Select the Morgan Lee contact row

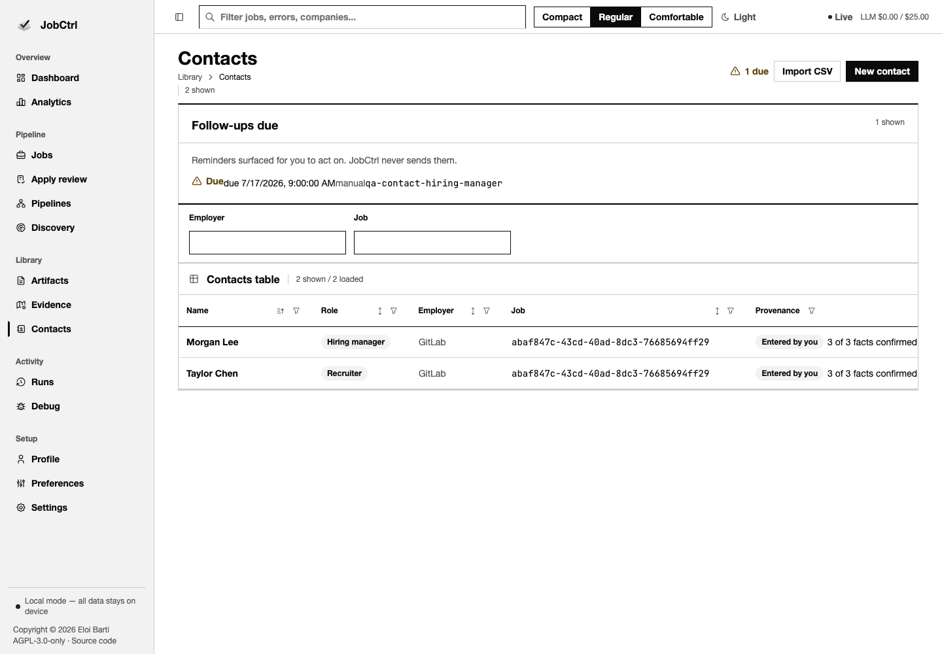[548, 342]
